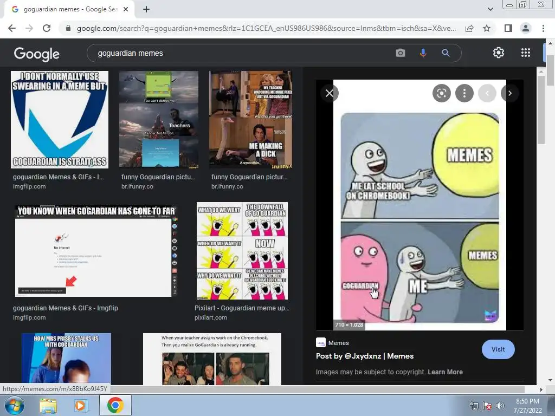The image size is (555, 416).
Task: Click the Chrome taskbar icon
Action: [115, 405]
